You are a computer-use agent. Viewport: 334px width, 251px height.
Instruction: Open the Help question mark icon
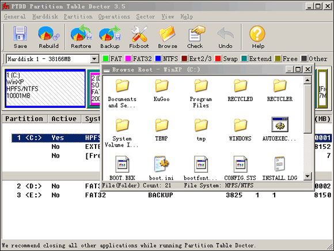click(x=257, y=33)
